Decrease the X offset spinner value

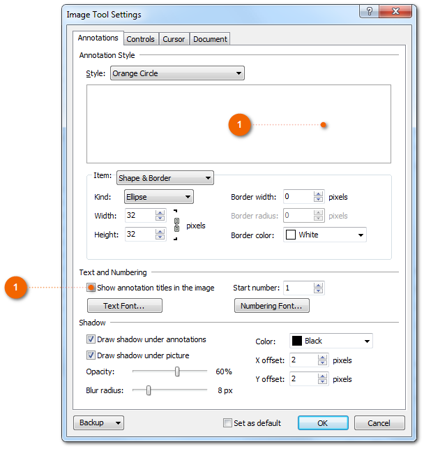point(322,364)
